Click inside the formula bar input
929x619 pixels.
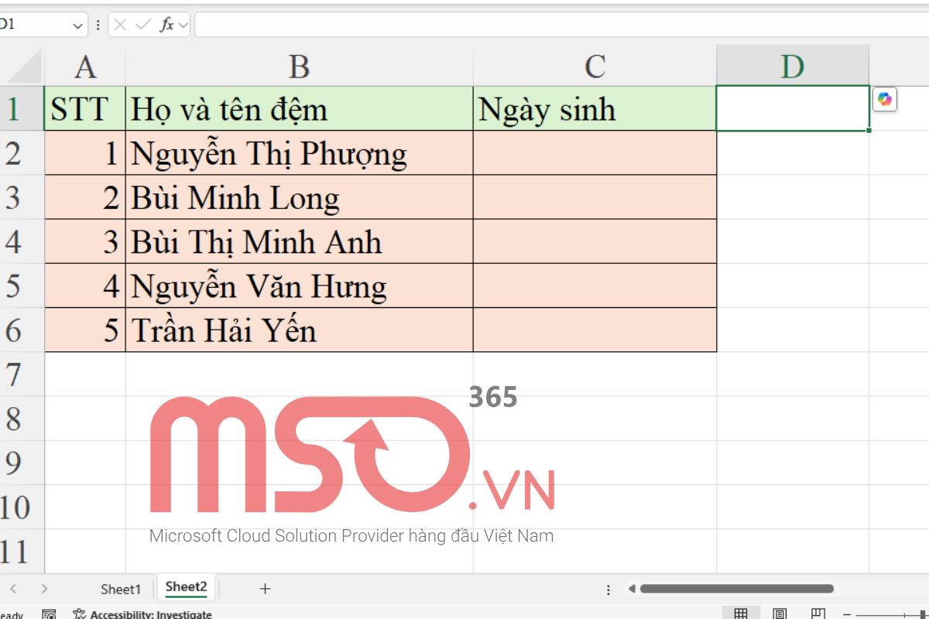click(x=561, y=25)
